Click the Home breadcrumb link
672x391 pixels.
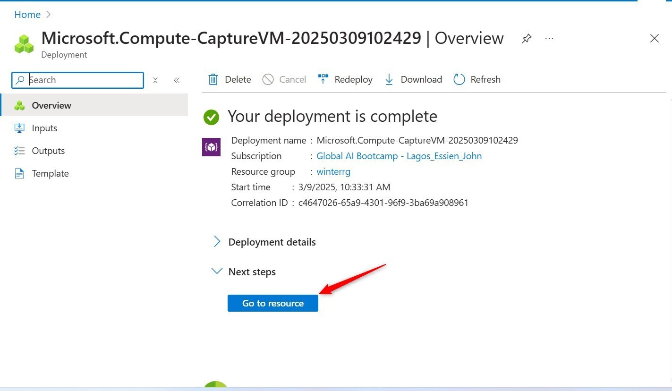point(27,15)
